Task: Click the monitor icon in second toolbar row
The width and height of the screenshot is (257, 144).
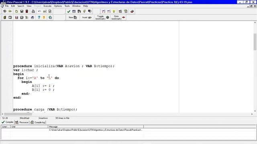Action: pyautogui.click(x=10, y=18)
